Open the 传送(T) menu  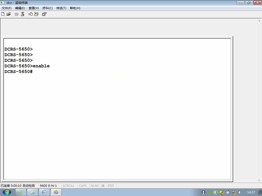61,8
